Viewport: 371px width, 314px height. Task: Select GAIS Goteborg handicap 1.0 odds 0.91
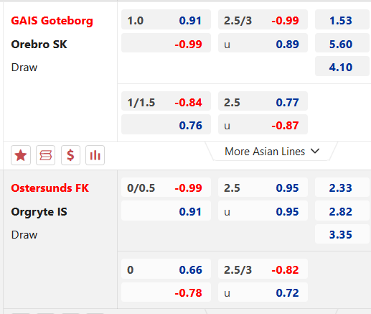pyautogui.click(x=166, y=19)
